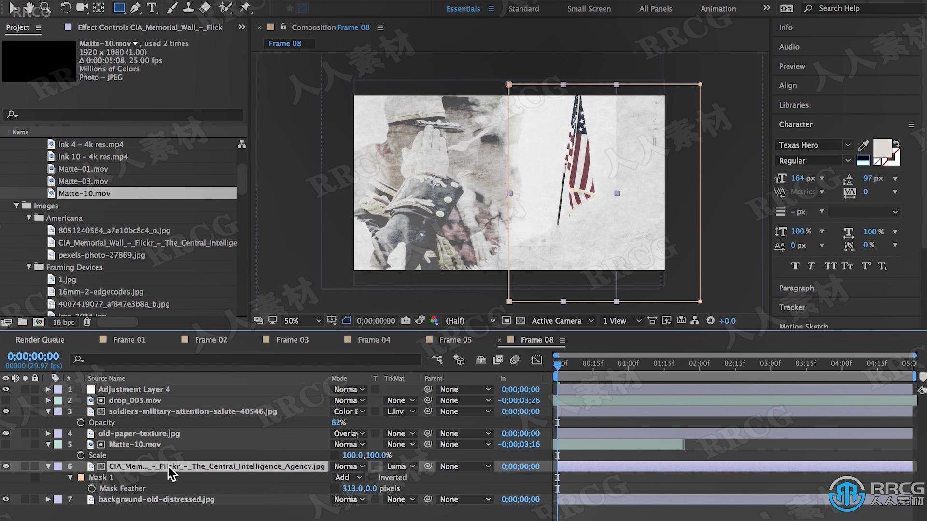The width and height of the screenshot is (927, 521).
Task: Open the Frame 01 timeline tab
Action: click(x=129, y=340)
